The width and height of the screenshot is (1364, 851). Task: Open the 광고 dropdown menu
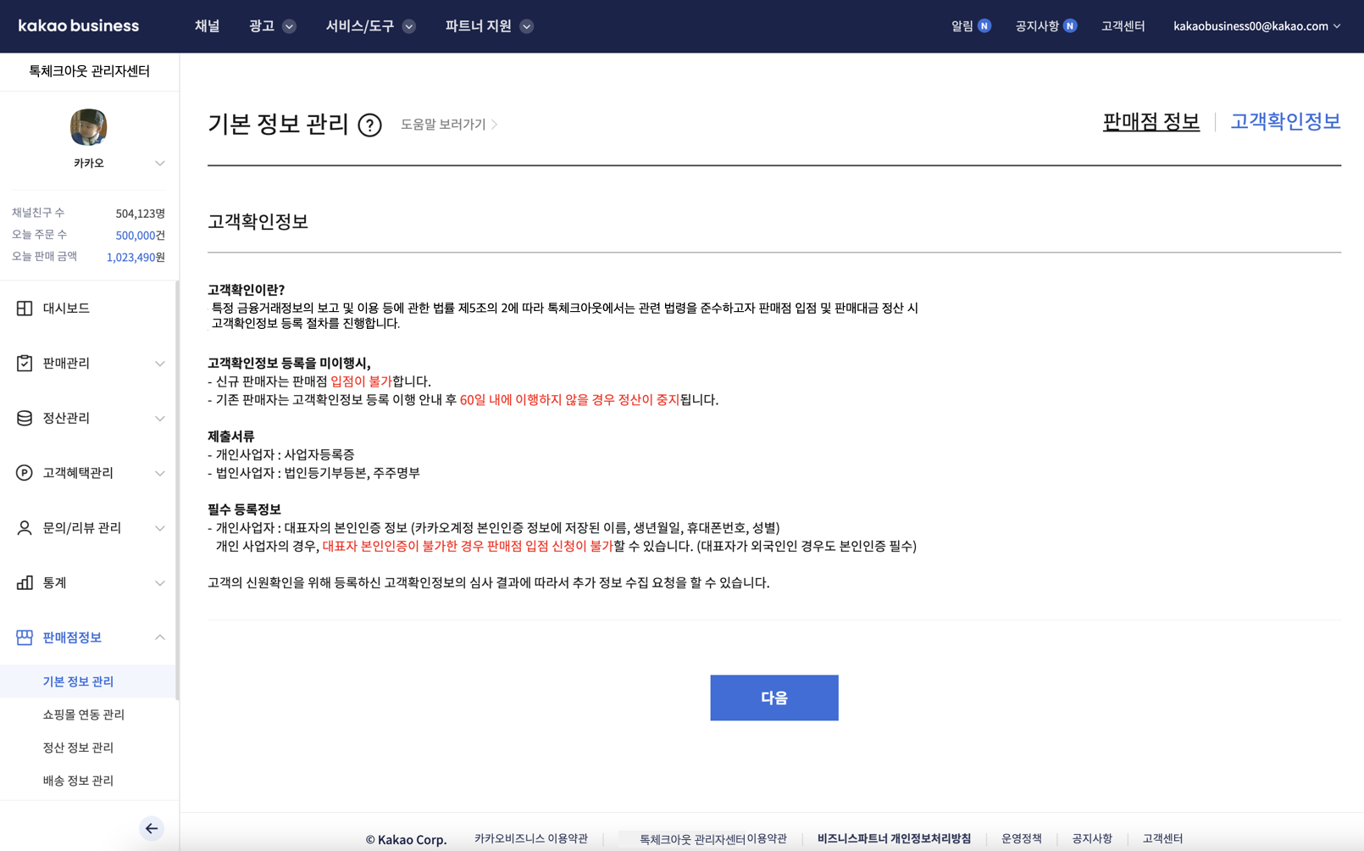click(x=271, y=26)
